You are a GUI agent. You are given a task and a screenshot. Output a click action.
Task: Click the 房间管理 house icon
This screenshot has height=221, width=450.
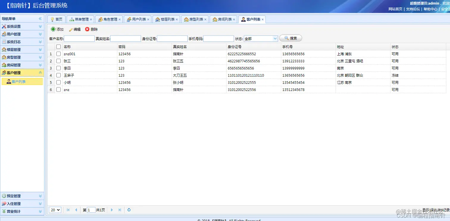pyautogui.click(x=4, y=65)
